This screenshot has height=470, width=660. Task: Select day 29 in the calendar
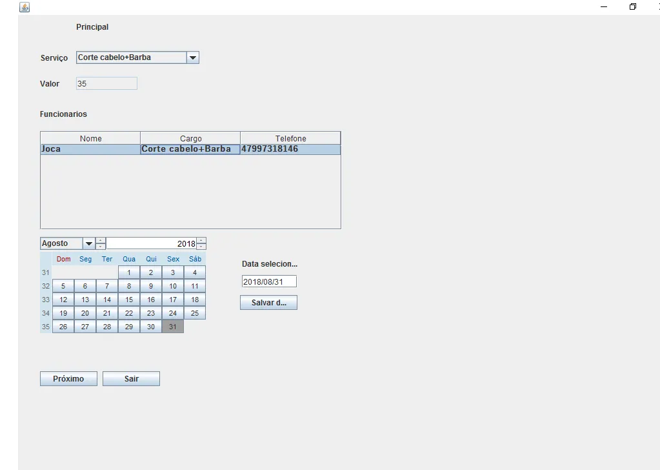(x=129, y=327)
